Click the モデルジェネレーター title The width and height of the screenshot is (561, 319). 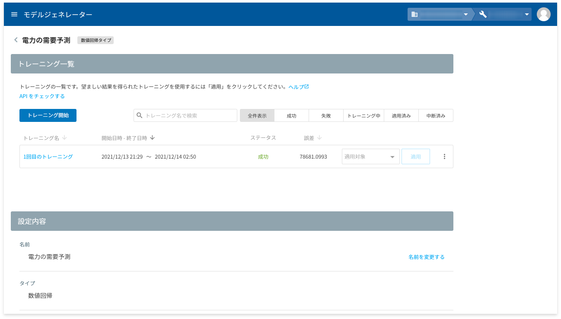[58, 14]
